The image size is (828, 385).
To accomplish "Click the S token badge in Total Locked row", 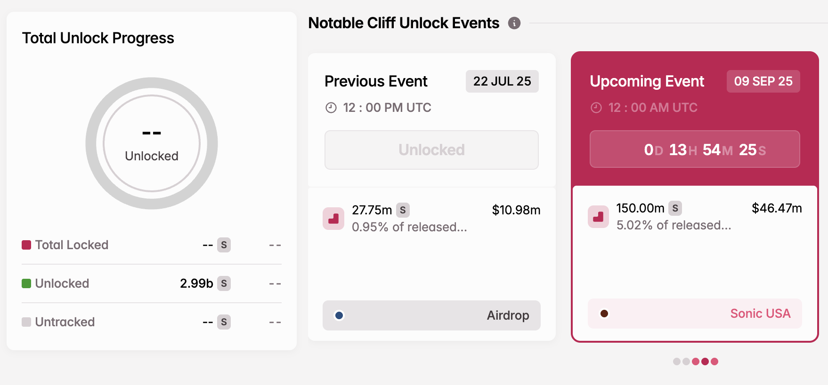I will (x=224, y=245).
